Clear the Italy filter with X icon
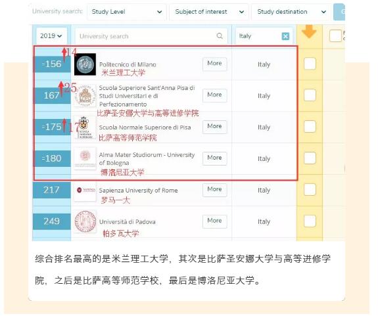 [x=285, y=36]
